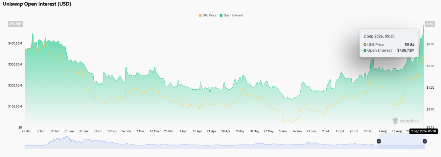Click the 'UNI Price' label inside the tooltip
Viewport: 441px width, 157px height.
coord(376,45)
